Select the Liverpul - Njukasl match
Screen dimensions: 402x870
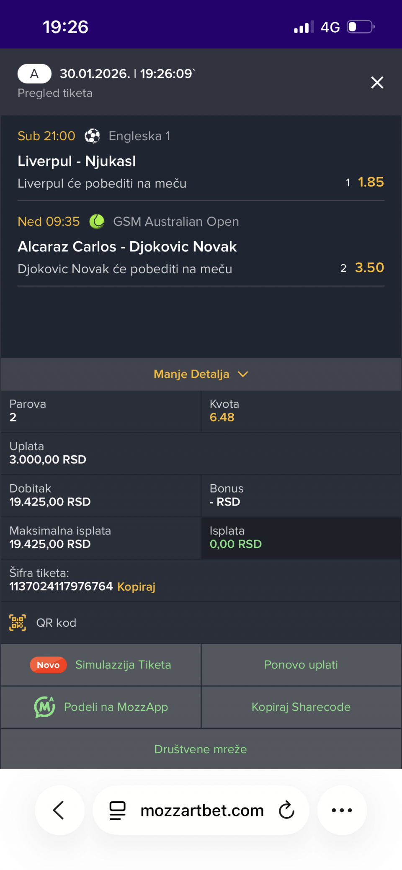click(77, 161)
